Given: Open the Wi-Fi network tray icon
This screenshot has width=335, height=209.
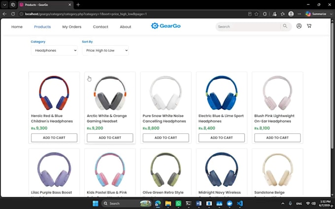Looking at the screenshot, I should point(308,204).
